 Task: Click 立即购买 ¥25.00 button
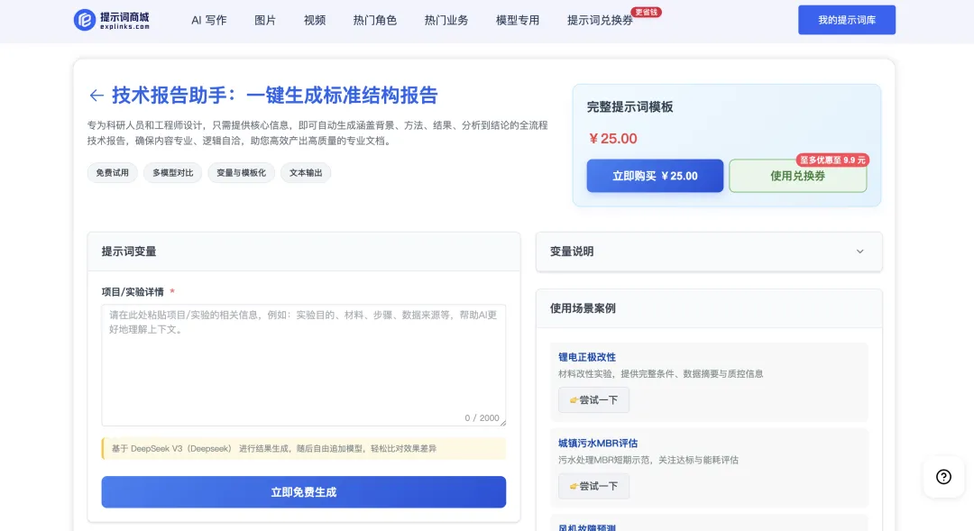tap(655, 176)
